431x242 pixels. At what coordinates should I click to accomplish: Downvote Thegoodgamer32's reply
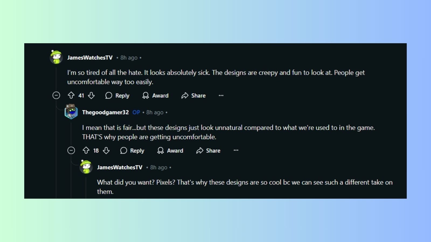(106, 151)
